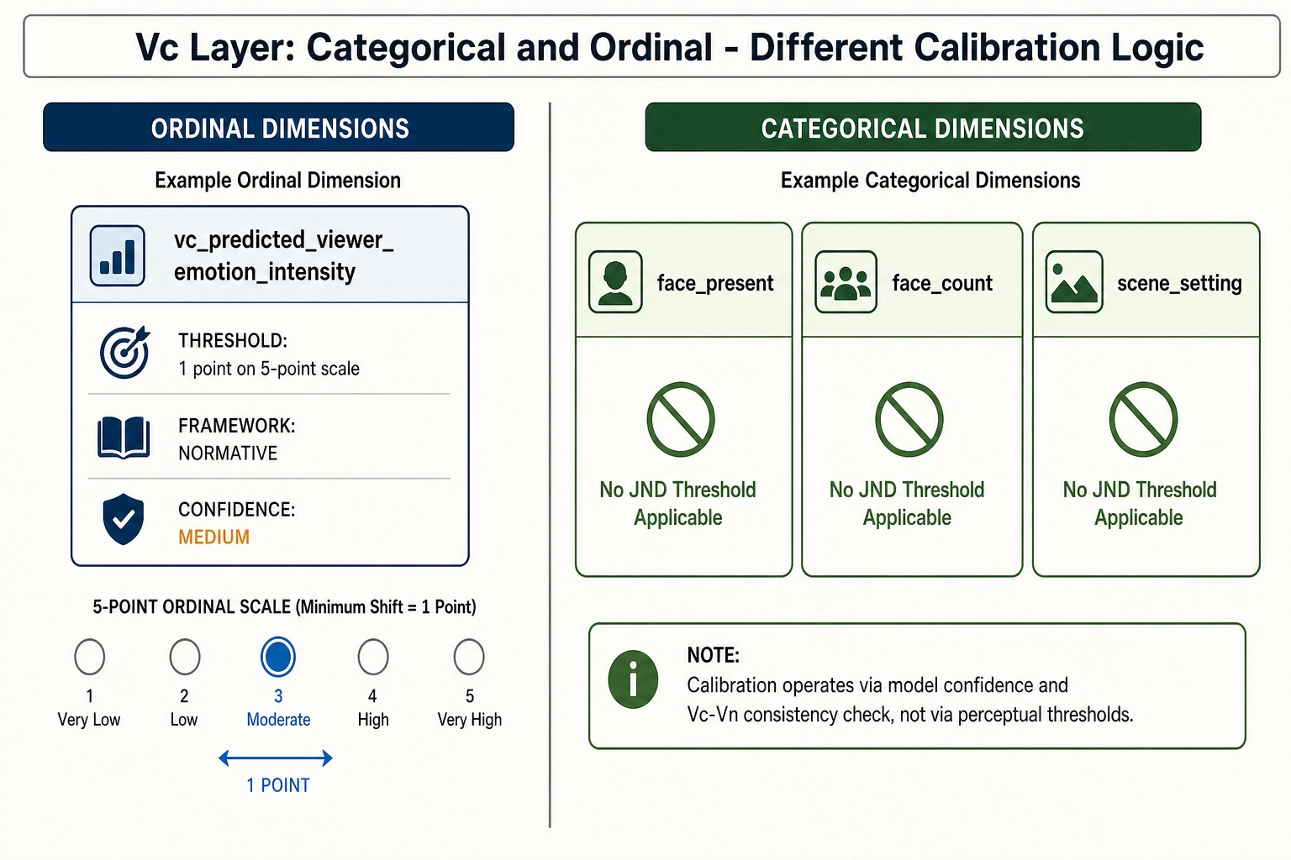1291x860 pixels.
Task: Click the Vc Layer title banner
Action: point(651,47)
